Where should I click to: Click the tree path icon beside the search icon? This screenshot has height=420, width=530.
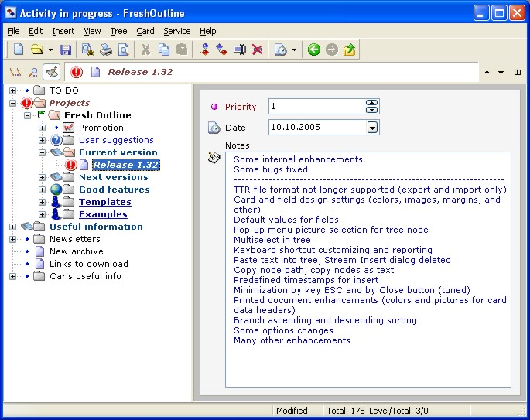pyautogui.click(x=15, y=72)
